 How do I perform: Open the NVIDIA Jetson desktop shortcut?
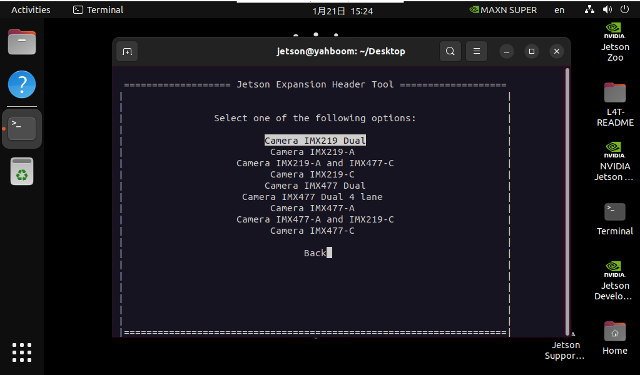click(615, 161)
